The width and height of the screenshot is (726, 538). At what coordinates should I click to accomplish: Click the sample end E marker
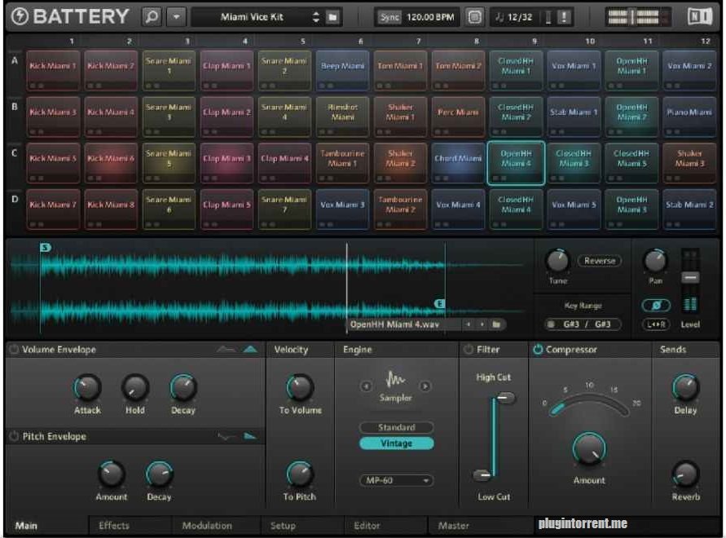coord(439,303)
